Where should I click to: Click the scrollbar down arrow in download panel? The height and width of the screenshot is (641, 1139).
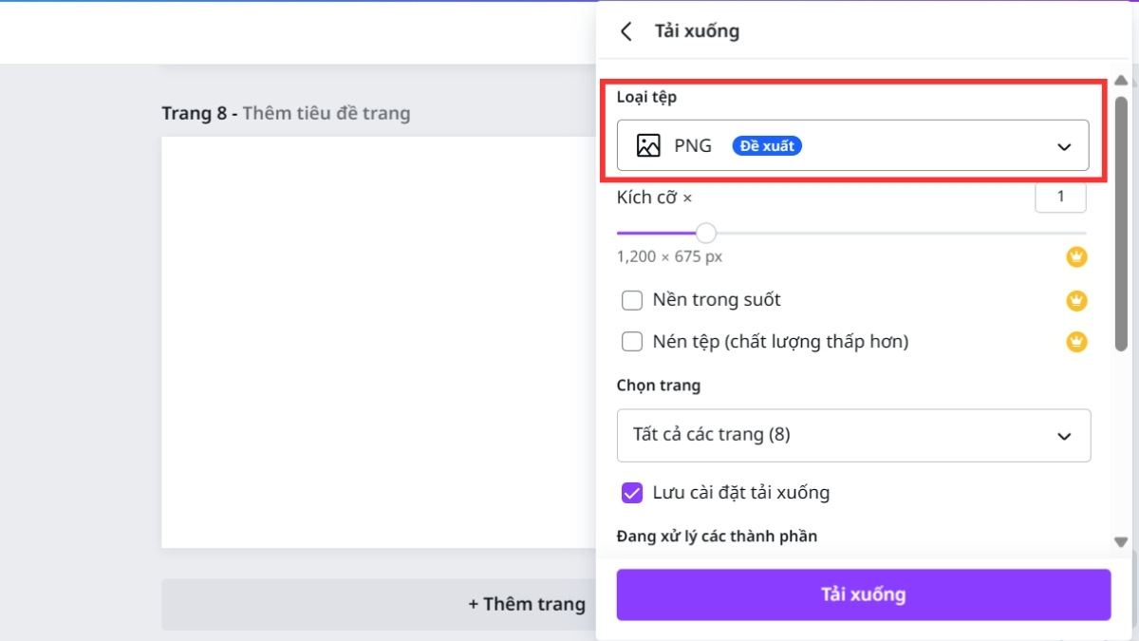tap(1121, 542)
